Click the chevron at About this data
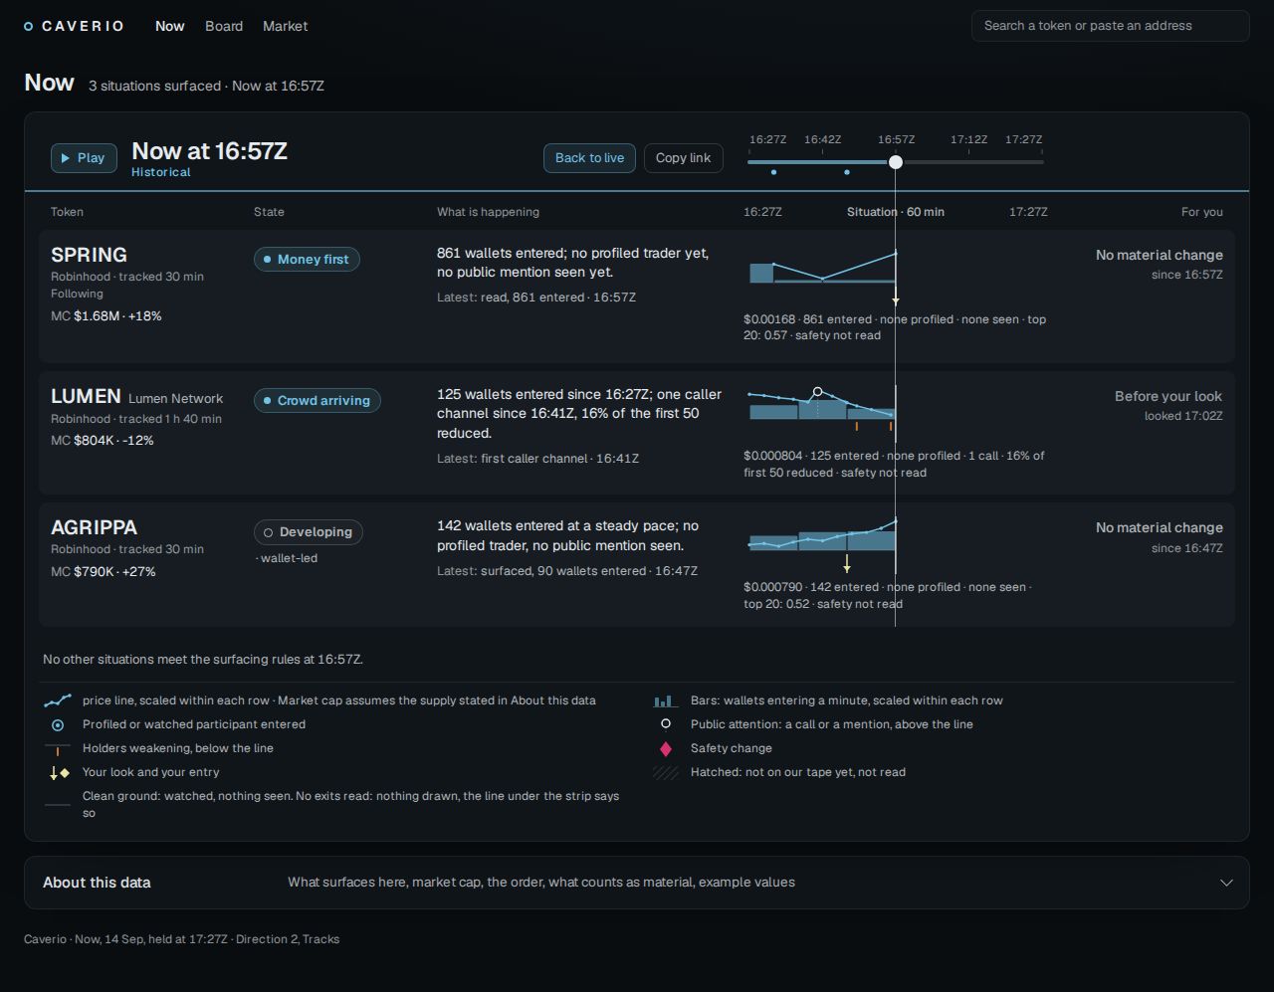Image resolution: width=1274 pixels, height=992 pixels. click(x=1226, y=883)
